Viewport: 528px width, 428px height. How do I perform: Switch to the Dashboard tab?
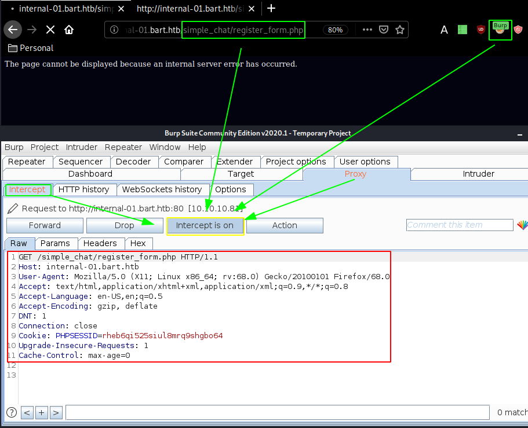[90, 174]
